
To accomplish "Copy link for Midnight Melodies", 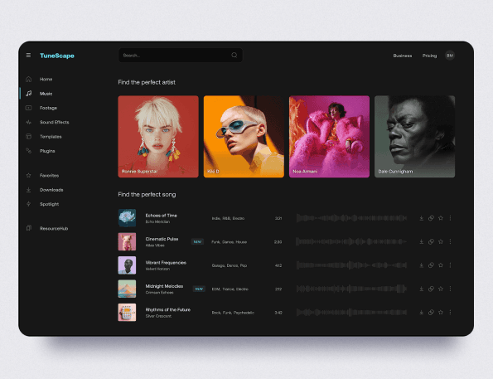I will (x=431, y=289).
